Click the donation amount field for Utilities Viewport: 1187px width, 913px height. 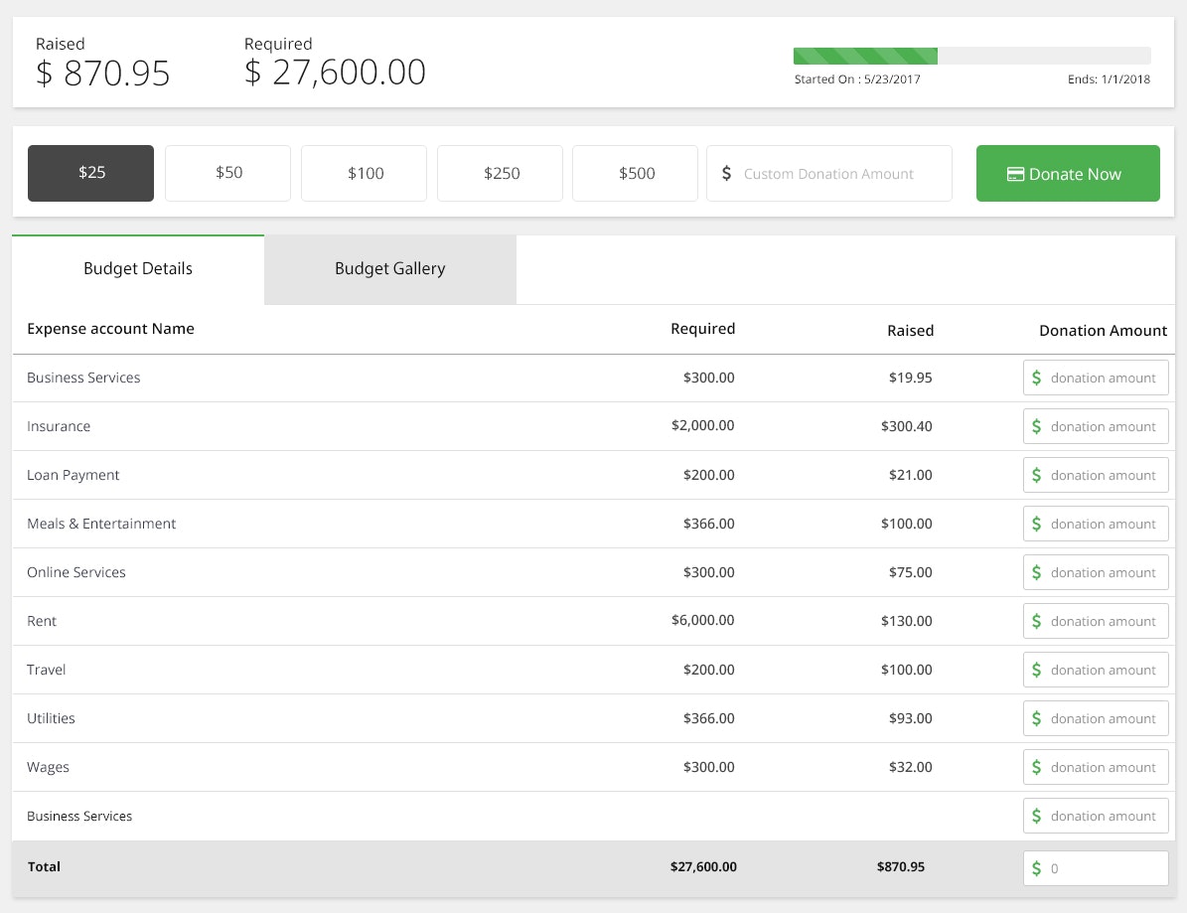point(1096,717)
